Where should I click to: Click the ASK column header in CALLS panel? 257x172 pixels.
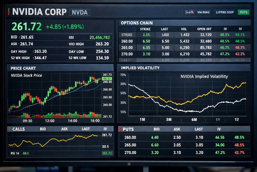point(65,129)
